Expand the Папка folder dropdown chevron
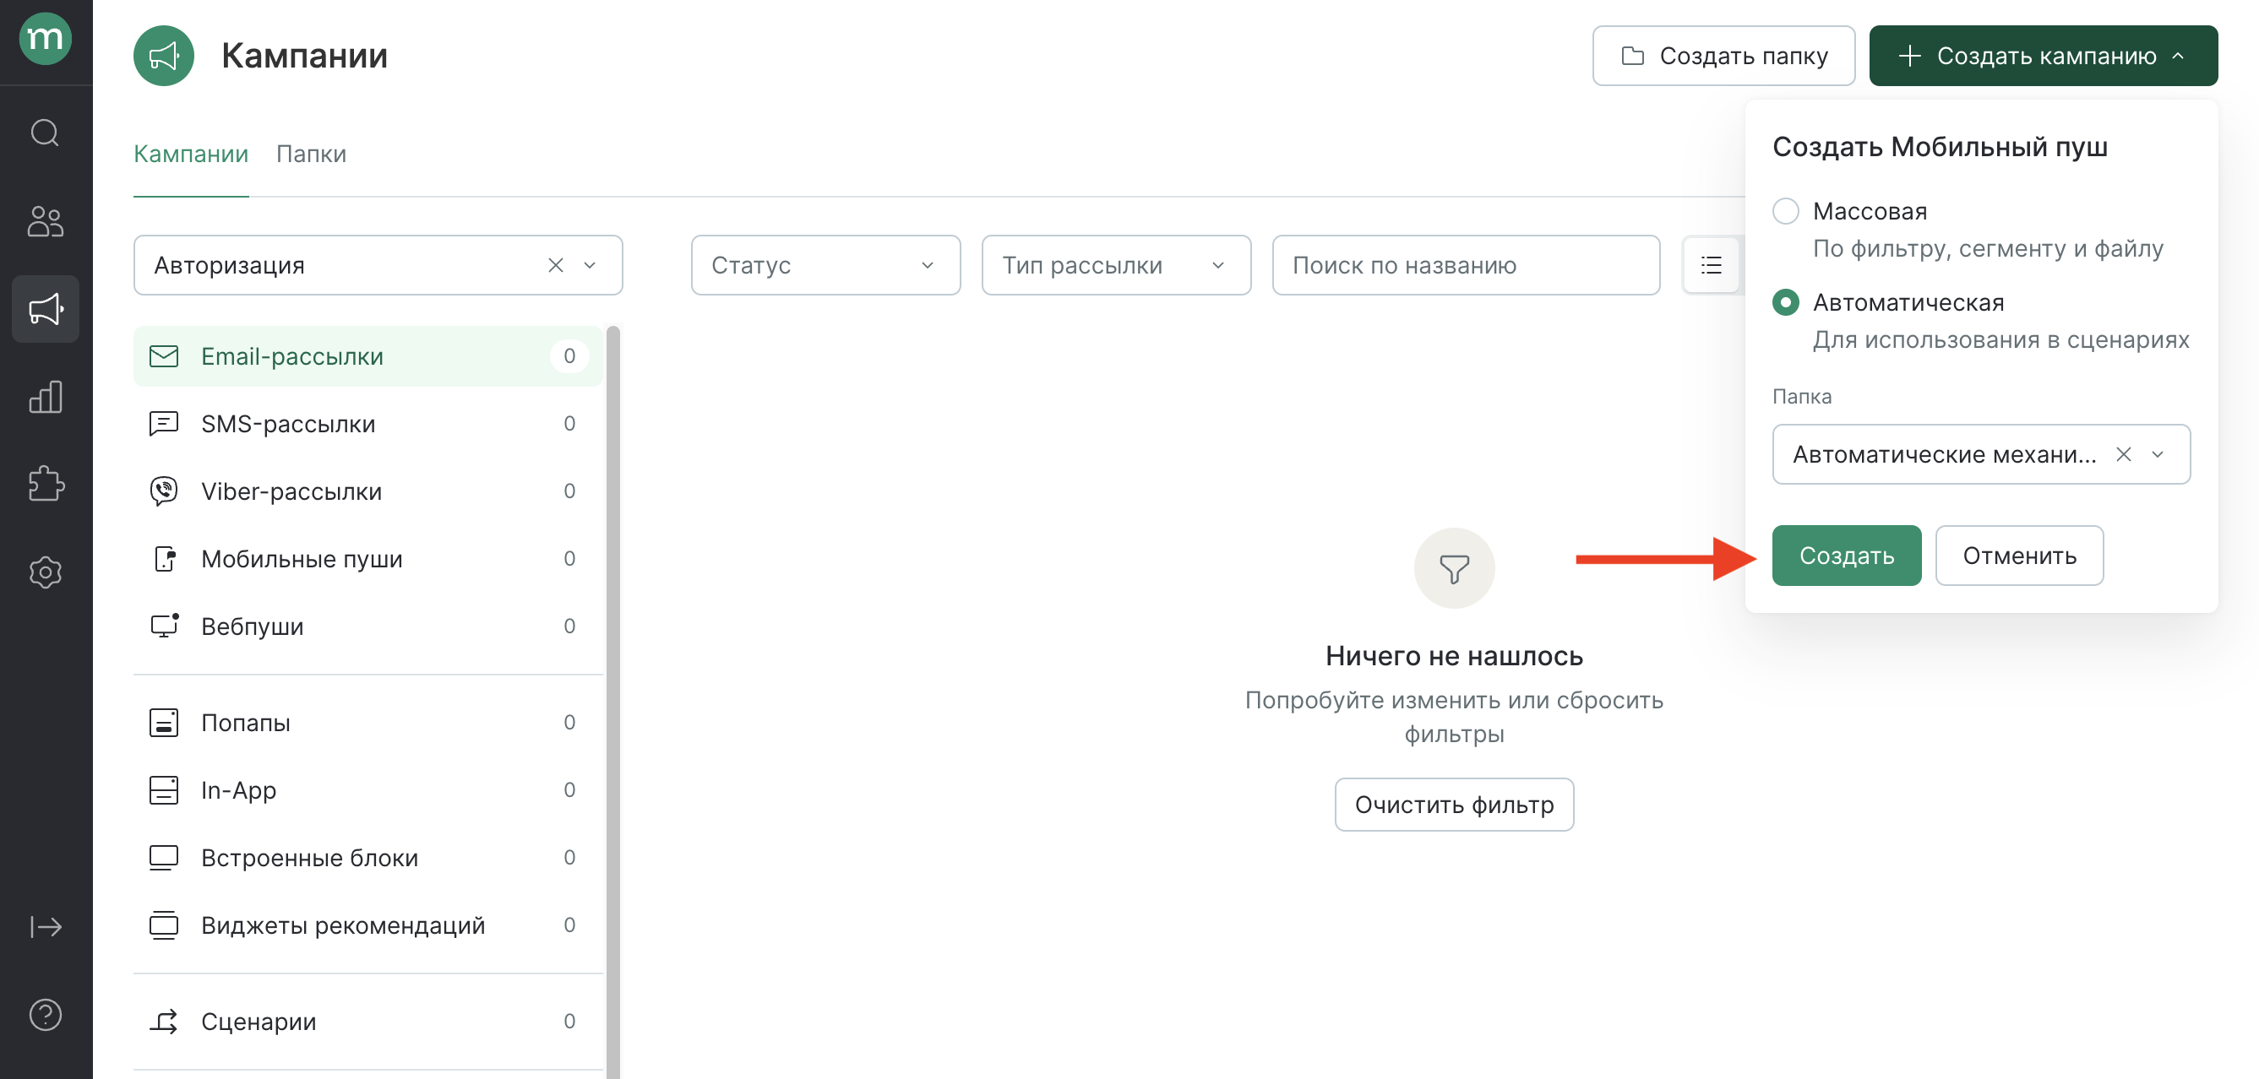Viewport: 2259px width, 1079px height. (x=2158, y=454)
